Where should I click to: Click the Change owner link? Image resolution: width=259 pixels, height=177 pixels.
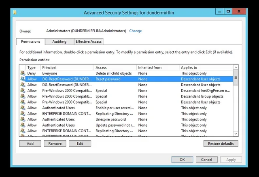tap(136, 31)
